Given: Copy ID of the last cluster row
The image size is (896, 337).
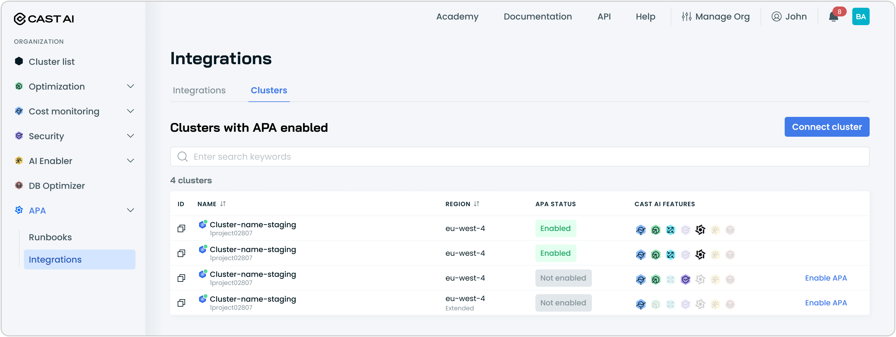Looking at the screenshot, I should tap(181, 303).
